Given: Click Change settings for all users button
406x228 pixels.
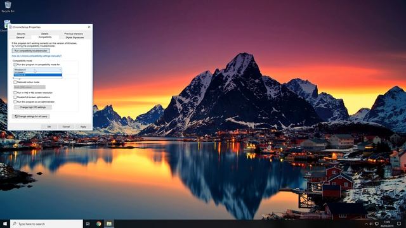Looking at the screenshot, I should [31, 117].
